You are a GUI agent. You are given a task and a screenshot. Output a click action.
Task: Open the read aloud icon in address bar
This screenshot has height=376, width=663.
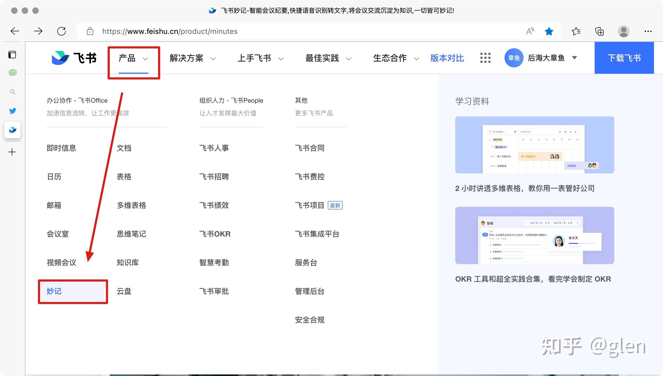click(530, 31)
